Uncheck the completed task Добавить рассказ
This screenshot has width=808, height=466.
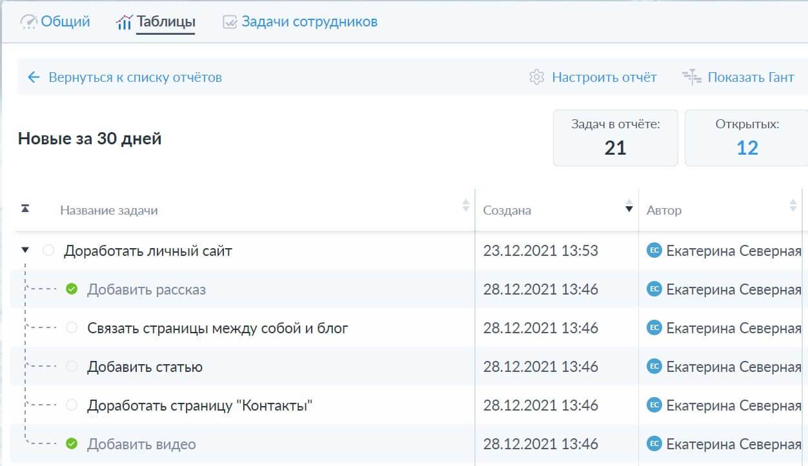(72, 289)
